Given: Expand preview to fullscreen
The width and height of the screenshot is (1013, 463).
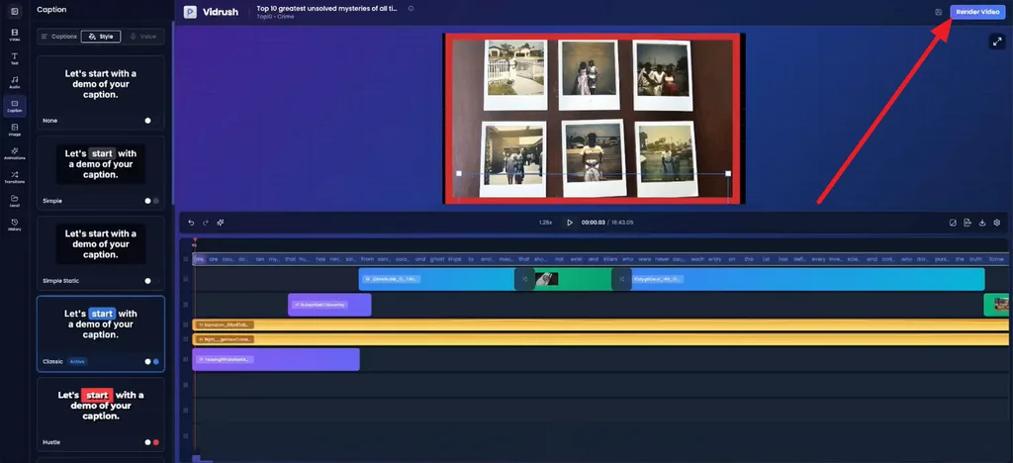Looking at the screenshot, I should pos(996,42).
